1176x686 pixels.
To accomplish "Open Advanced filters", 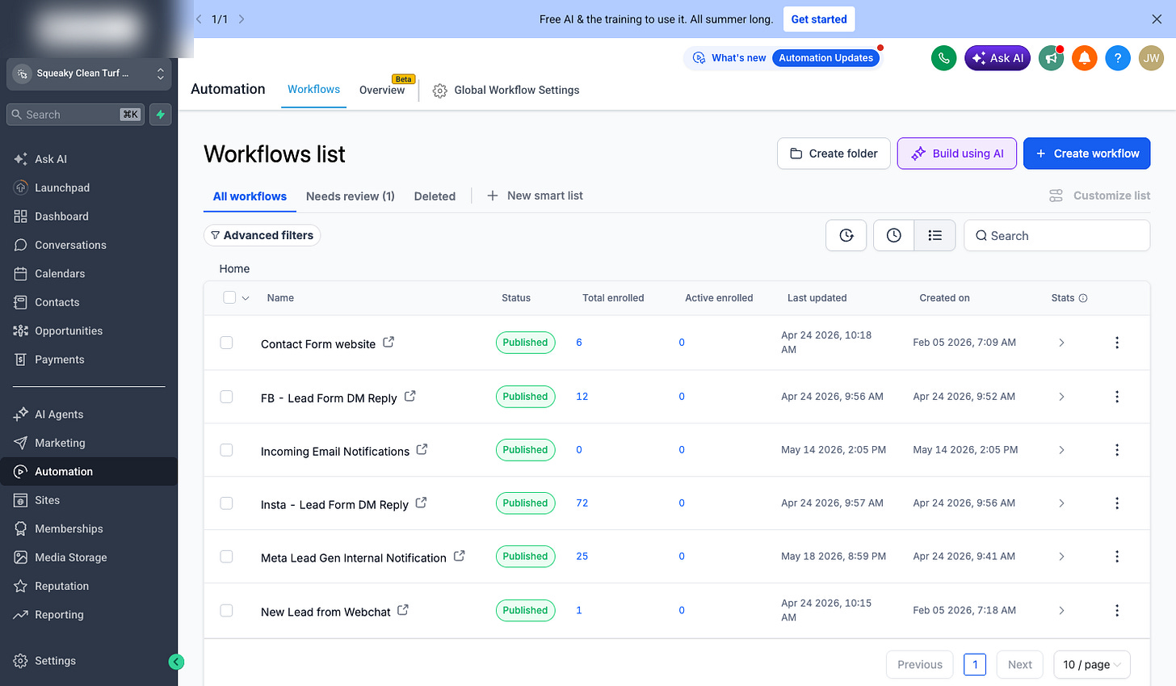I will (262, 235).
